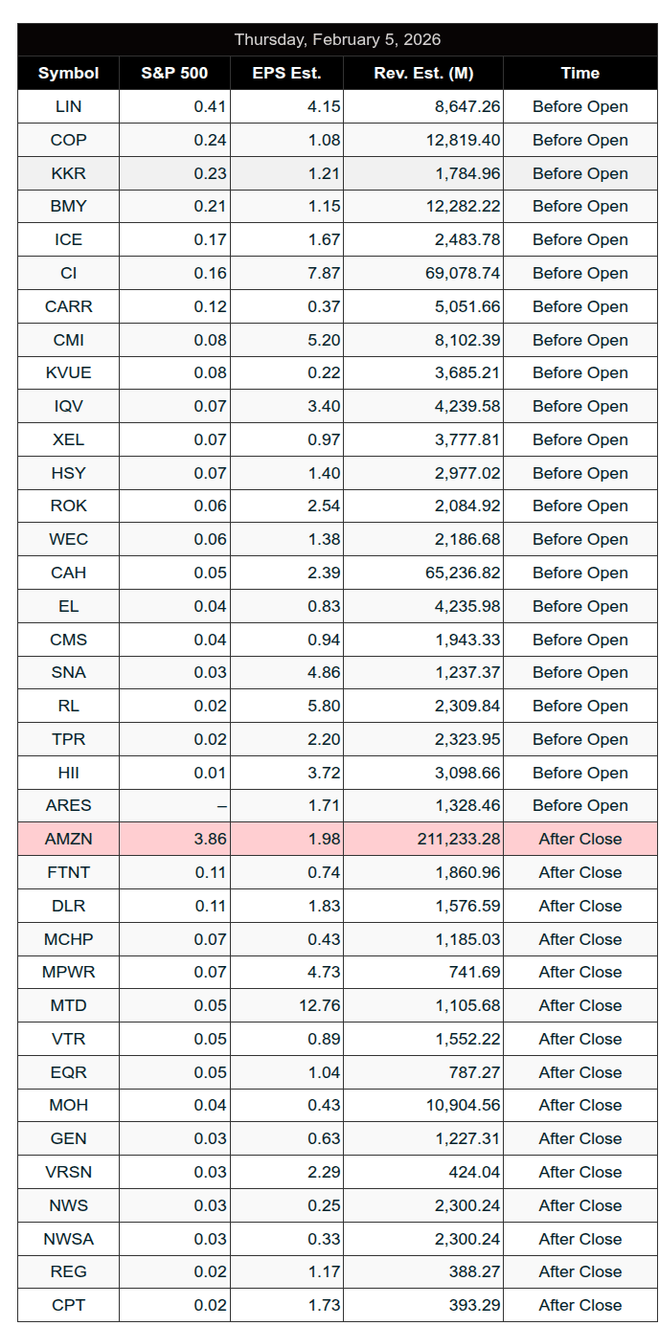Open the AMZN ticker symbol
659x1326 pixels.
pyautogui.click(x=68, y=839)
